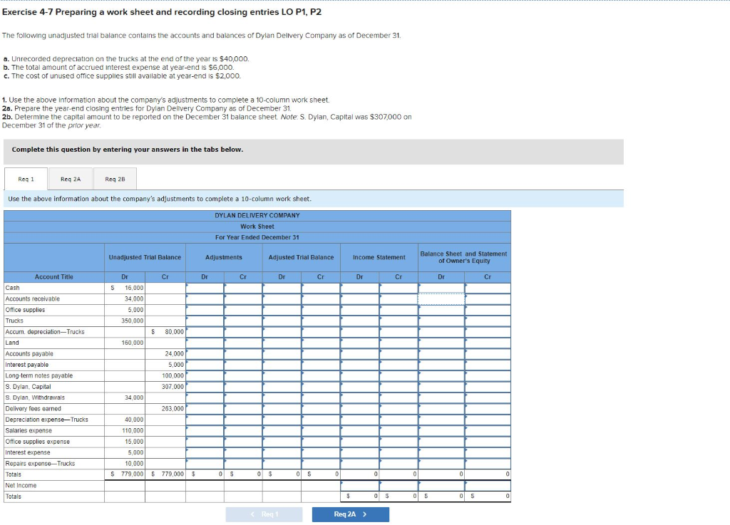730x525 pixels.
Task: Select Accum. depreciation—Trucks Adjustments Cr cell
Action: click(243, 332)
